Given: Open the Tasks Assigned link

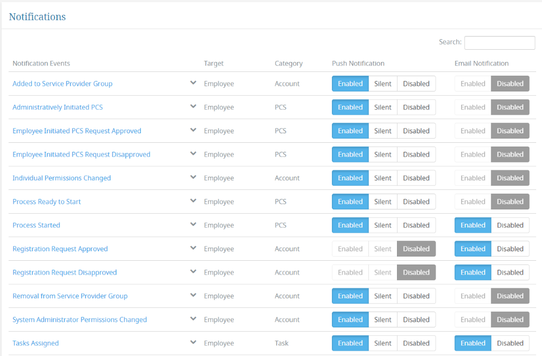Looking at the screenshot, I should [35, 343].
